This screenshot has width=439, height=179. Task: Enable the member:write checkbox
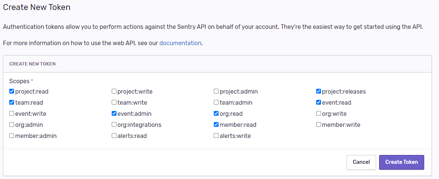pyautogui.click(x=319, y=125)
